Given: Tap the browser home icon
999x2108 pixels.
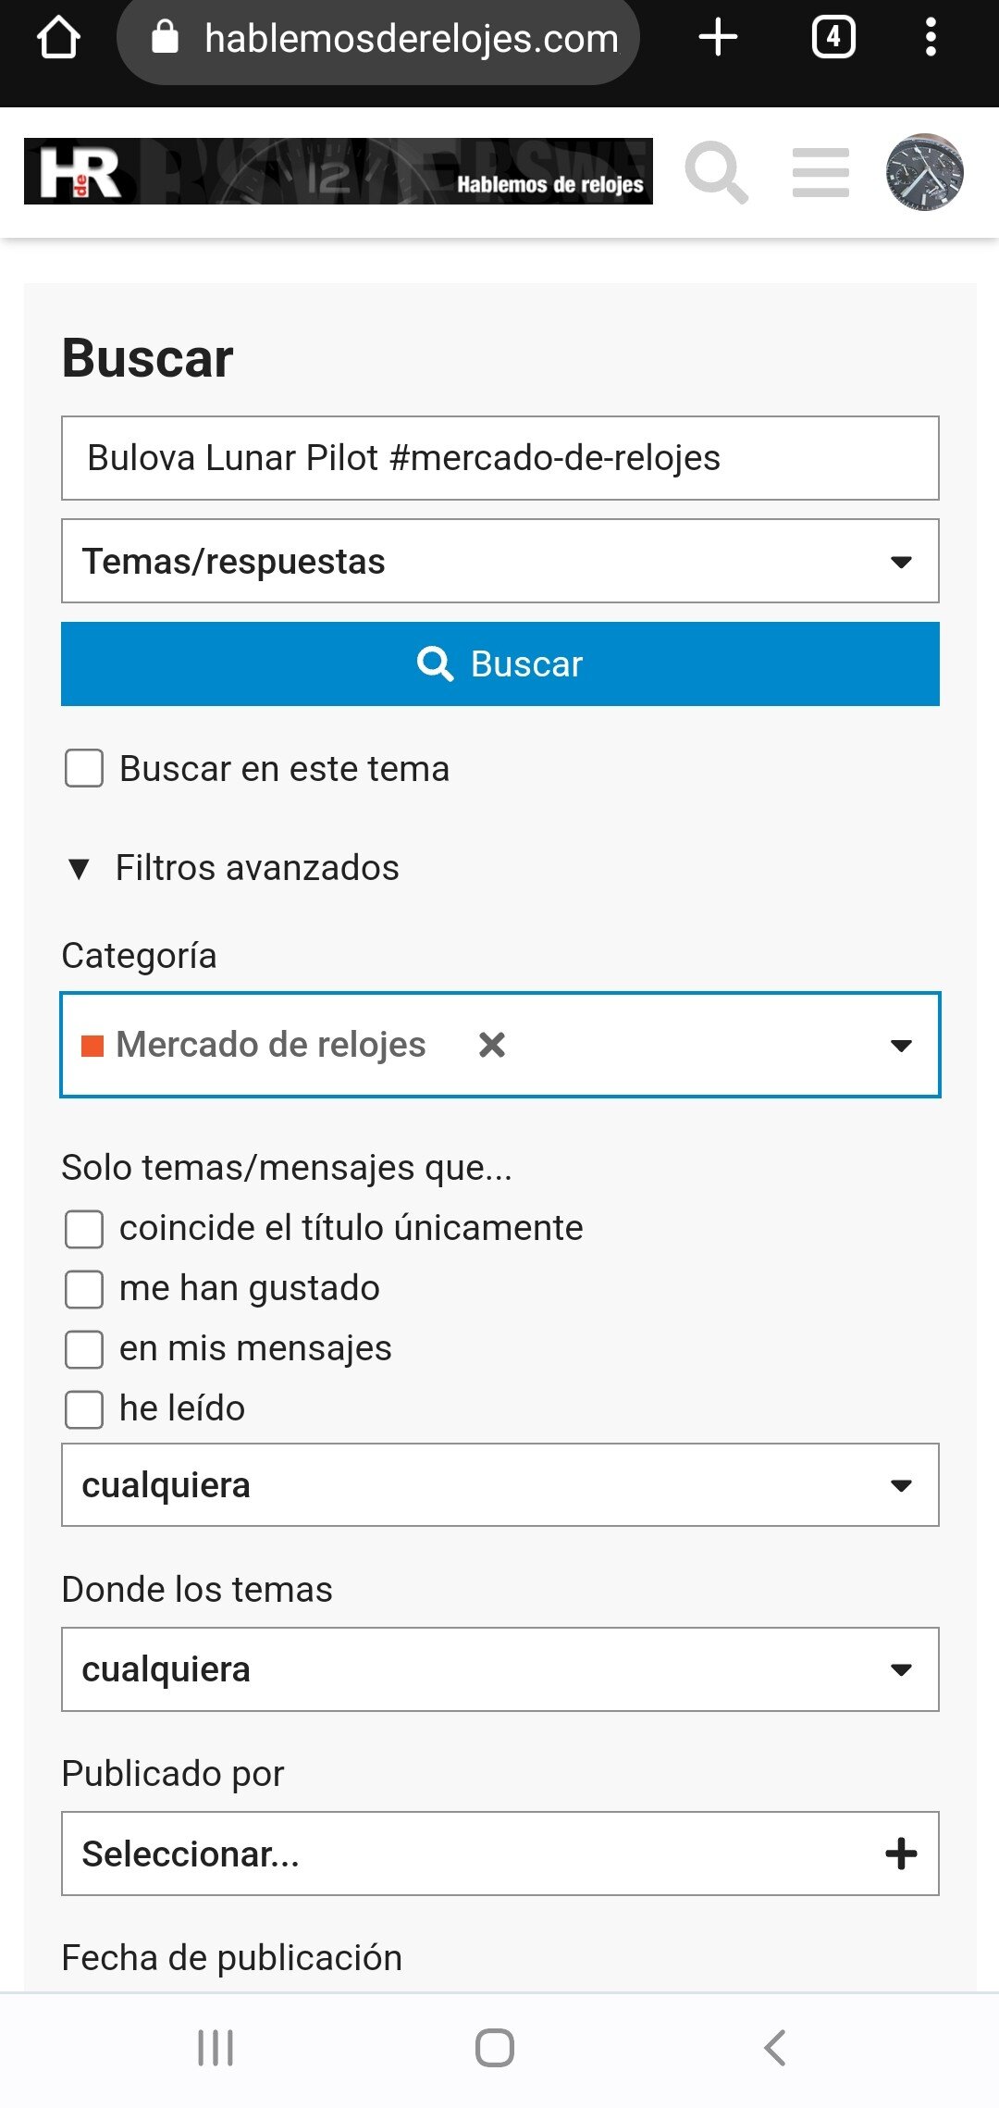Looking at the screenshot, I should [x=58, y=39].
